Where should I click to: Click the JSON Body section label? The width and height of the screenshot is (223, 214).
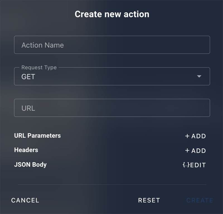click(x=30, y=164)
